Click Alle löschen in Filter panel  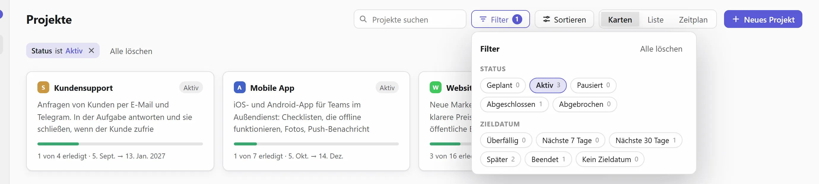coord(661,49)
